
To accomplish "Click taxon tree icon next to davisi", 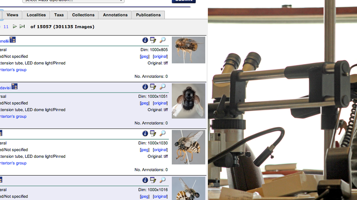I will (x=15, y=86).
